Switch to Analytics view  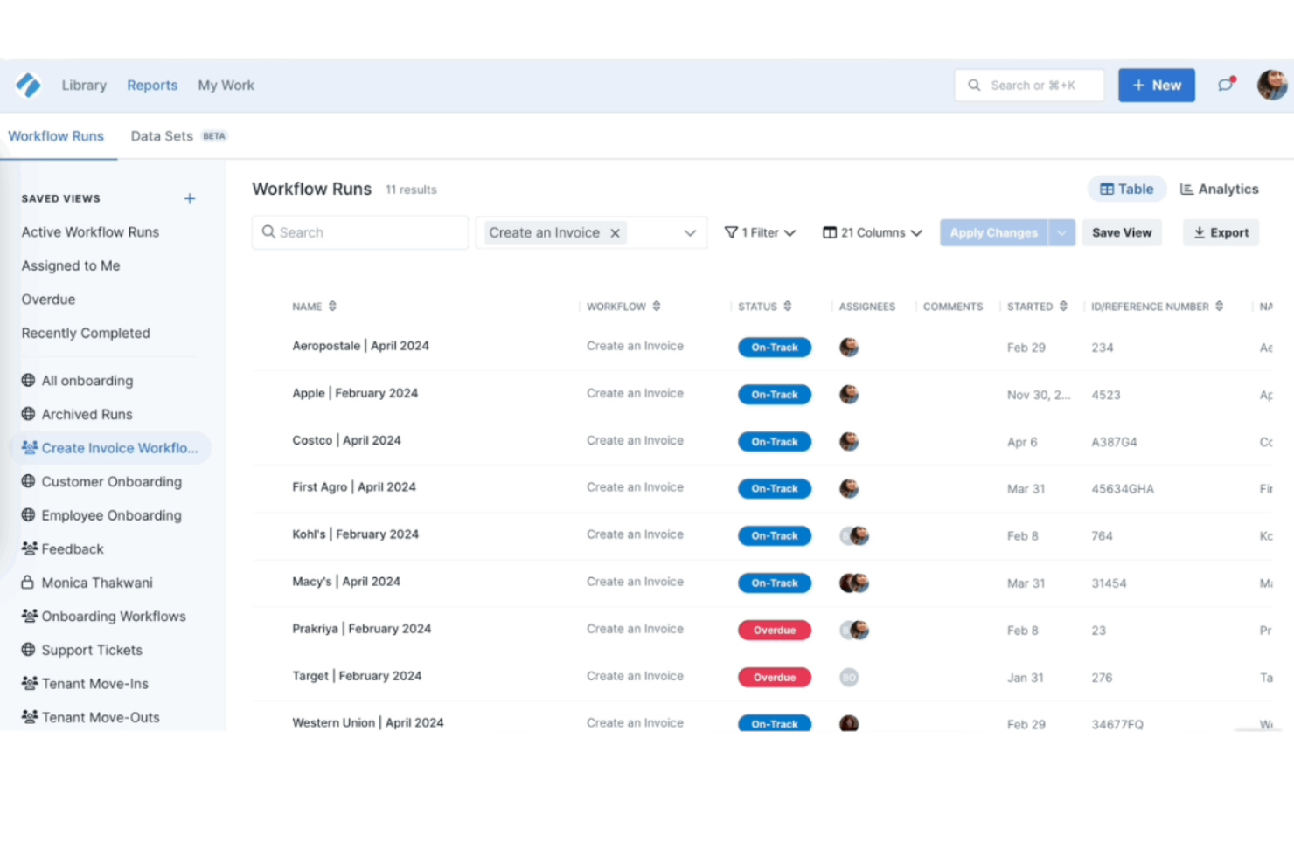point(1219,189)
